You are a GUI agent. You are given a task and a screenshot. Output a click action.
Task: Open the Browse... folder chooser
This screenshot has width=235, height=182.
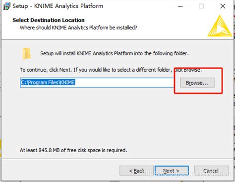197,83
